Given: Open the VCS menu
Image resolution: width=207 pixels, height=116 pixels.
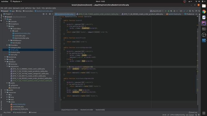Looking at the screenshot, I should [x=43, y=8].
